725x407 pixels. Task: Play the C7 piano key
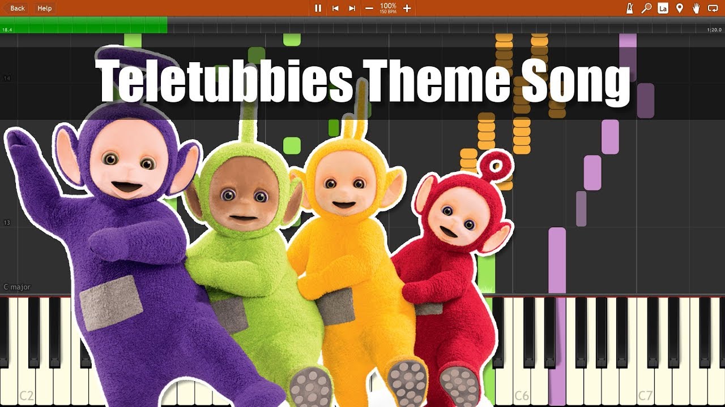(x=646, y=352)
